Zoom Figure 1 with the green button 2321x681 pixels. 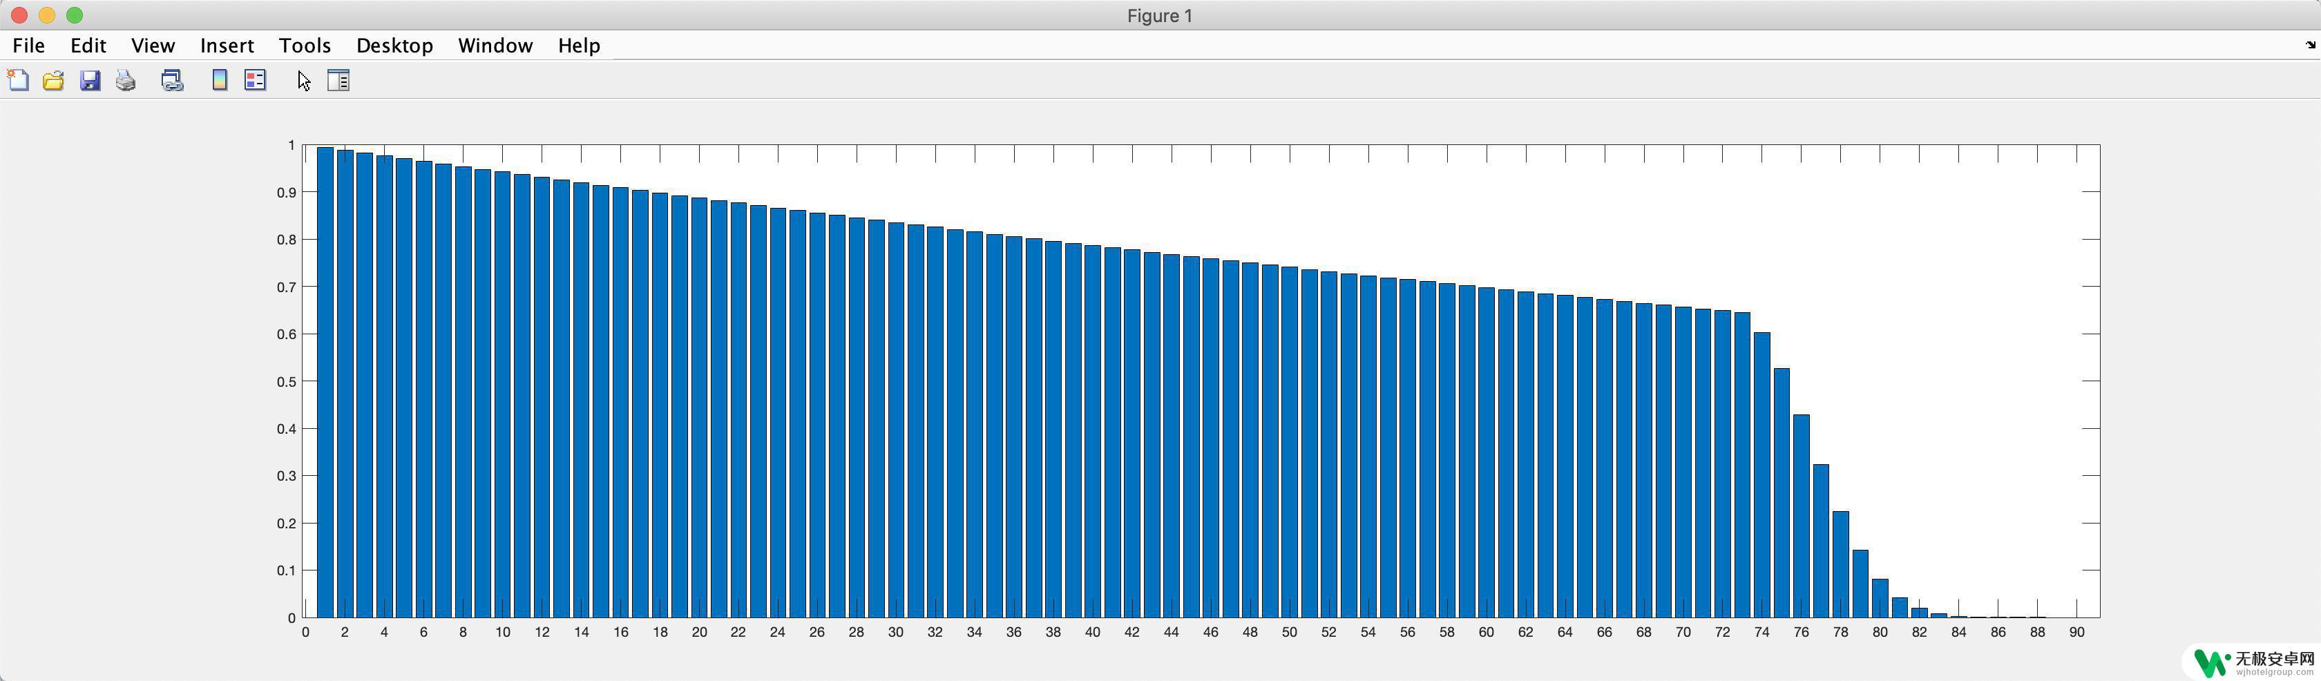[75, 15]
